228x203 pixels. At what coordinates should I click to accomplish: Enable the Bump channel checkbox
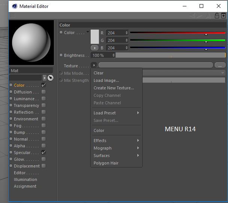[43, 132]
